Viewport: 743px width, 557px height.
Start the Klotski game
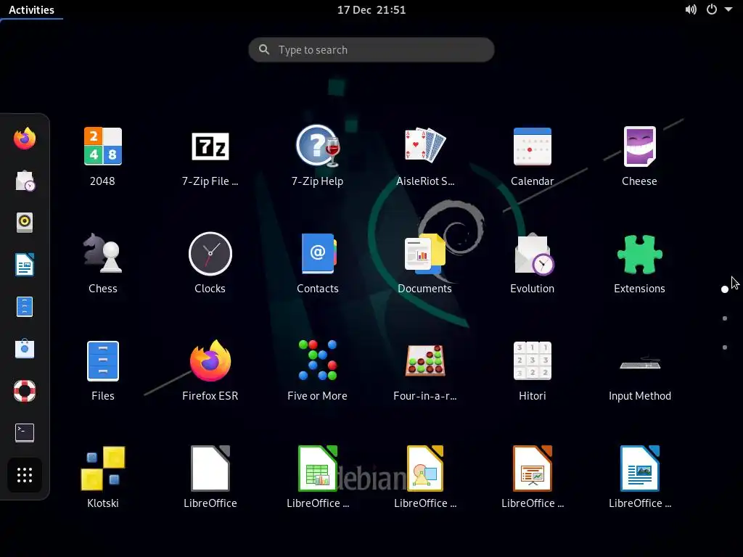point(103,468)
